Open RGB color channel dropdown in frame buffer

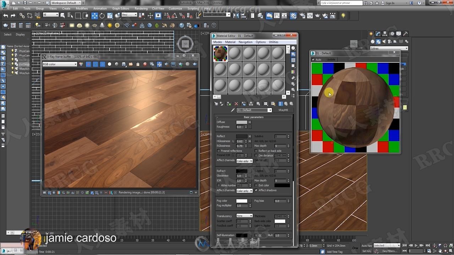click(x=60, y=64)
